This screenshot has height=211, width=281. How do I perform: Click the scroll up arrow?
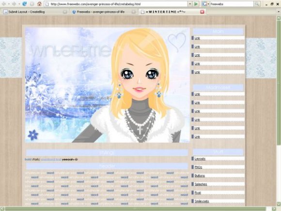279,18
